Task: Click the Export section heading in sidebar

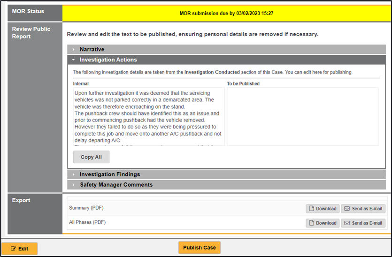Action: [x=21, y=200]
